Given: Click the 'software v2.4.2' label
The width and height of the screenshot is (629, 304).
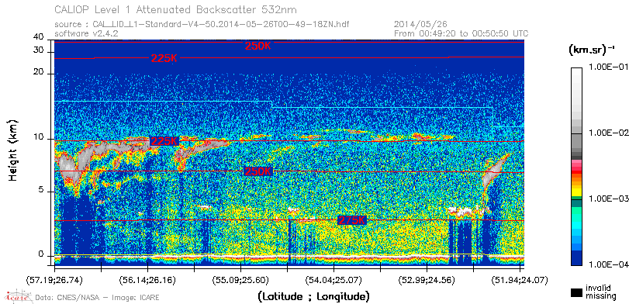Looking at the screenshot, I should [86, 33].
